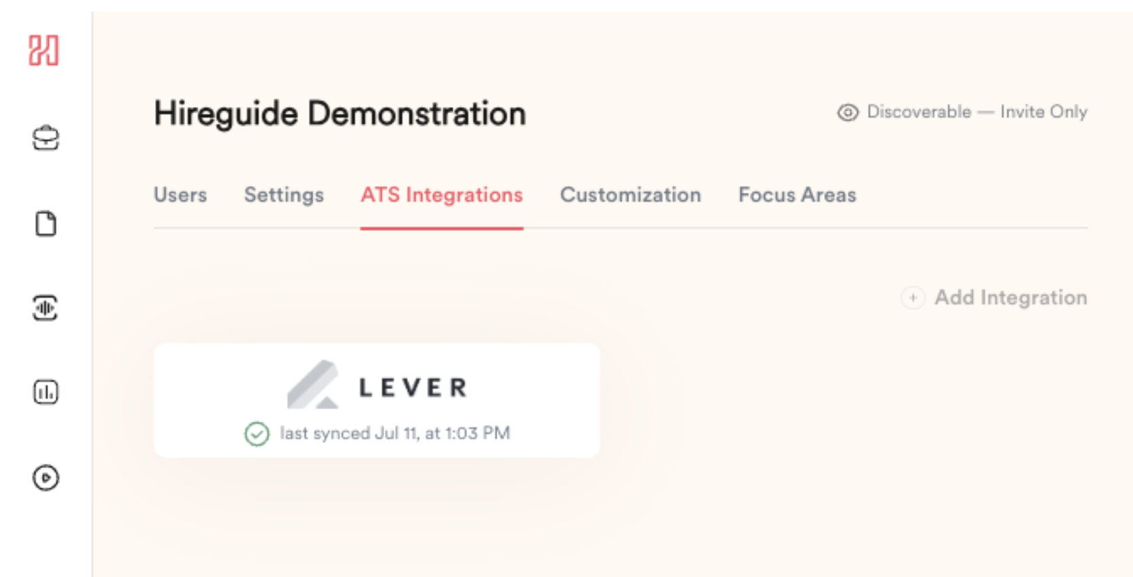Open the bar chart analytics icon
1133x577 pixels.
45,392
